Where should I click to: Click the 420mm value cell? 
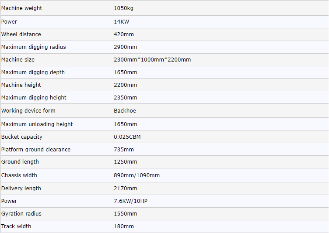click(124, 34)
